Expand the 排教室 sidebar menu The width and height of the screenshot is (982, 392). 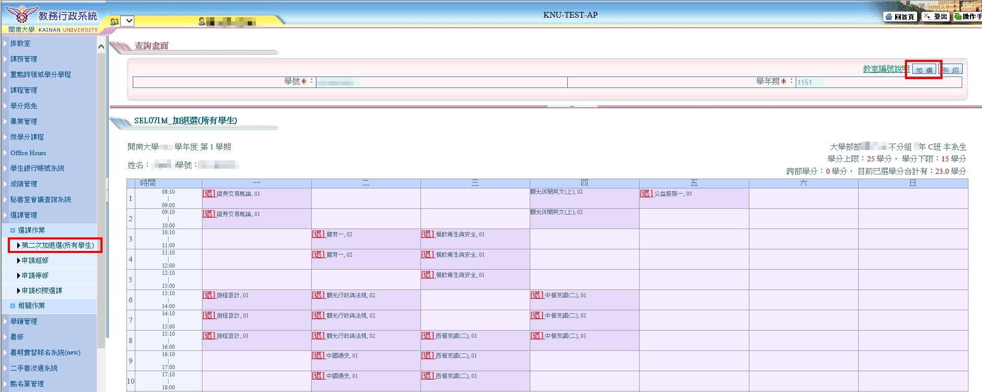point(20,43)
